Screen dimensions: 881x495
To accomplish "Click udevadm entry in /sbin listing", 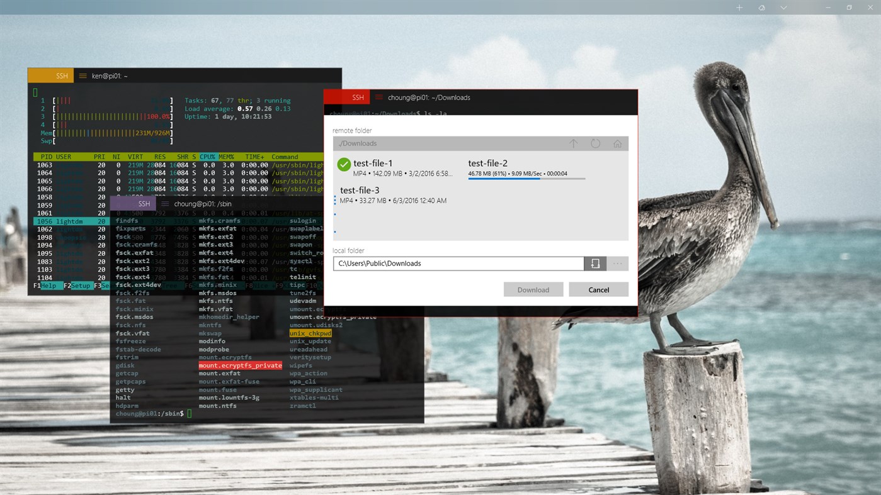I will coord(303,301).
